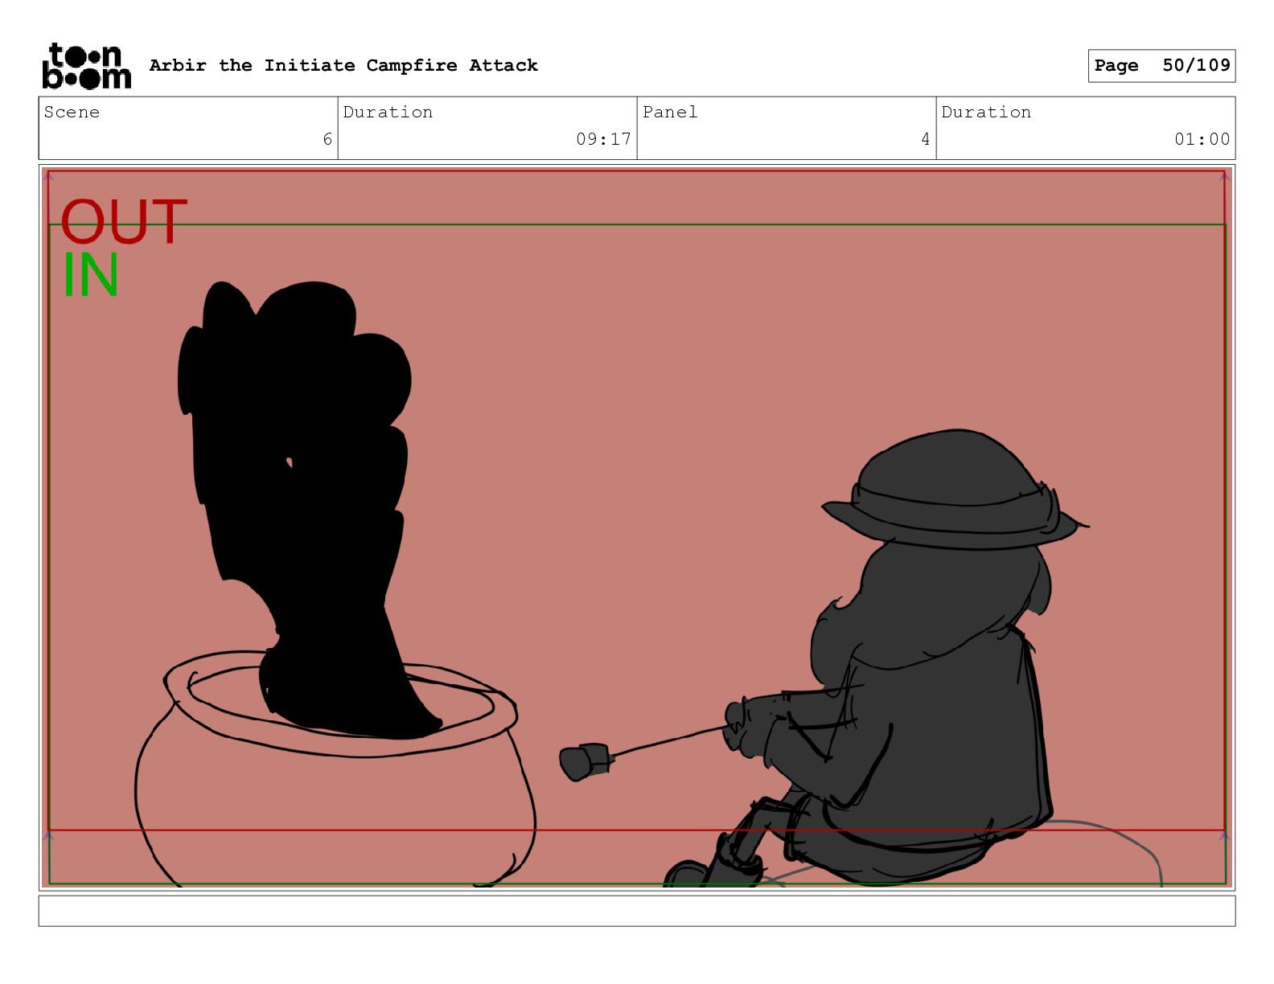
Task: Click panel duration value 01:00
Action: (x=1202, y=139)
